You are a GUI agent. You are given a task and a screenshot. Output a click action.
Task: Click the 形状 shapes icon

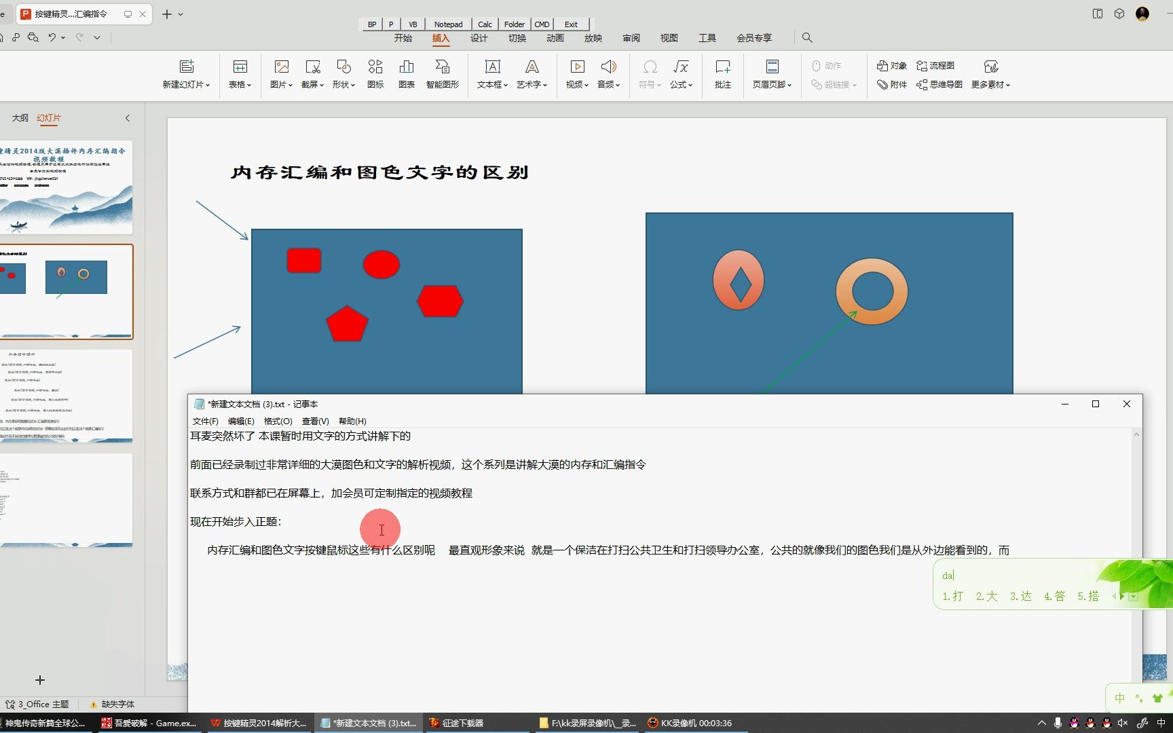click(x=344, y=67)
